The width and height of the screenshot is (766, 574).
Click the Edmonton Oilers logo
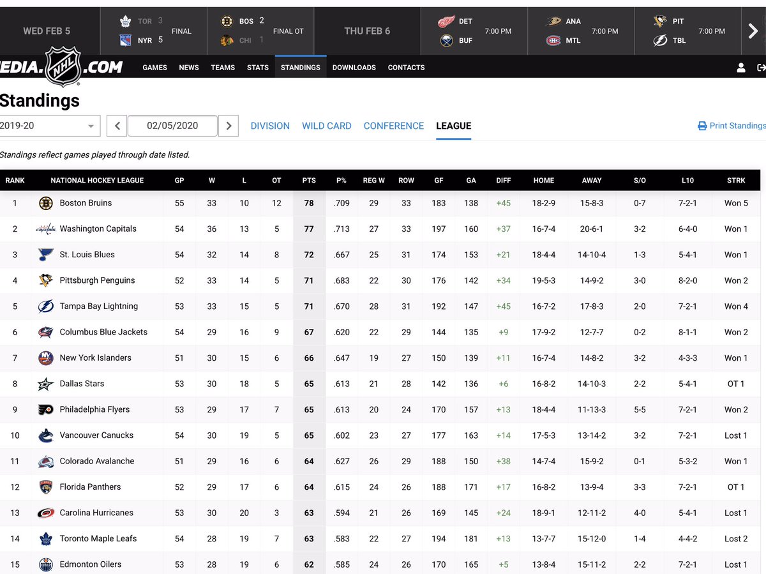point(45,564)
